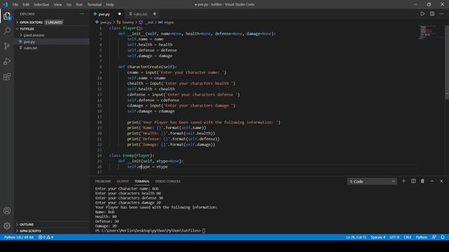Image resolution: width=449 pixels, height=252 pixels.
Task: Change language mode Python in status bar
Action: [x=421, y=237]
